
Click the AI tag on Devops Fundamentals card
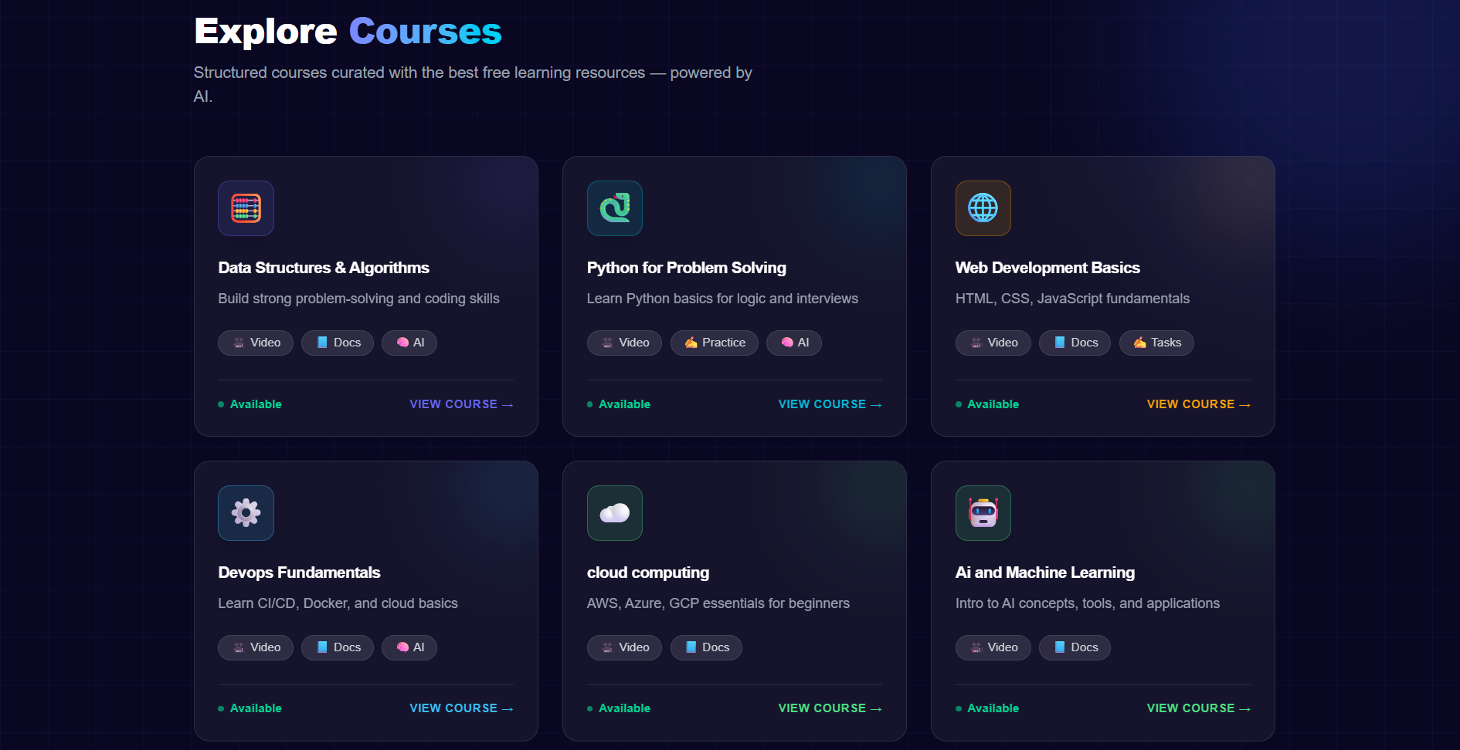pos(409,647)
